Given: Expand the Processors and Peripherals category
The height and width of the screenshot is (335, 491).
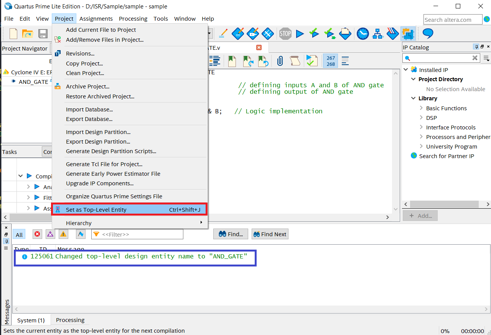Looking at the screenshot, I should click(x=421, y=137).
